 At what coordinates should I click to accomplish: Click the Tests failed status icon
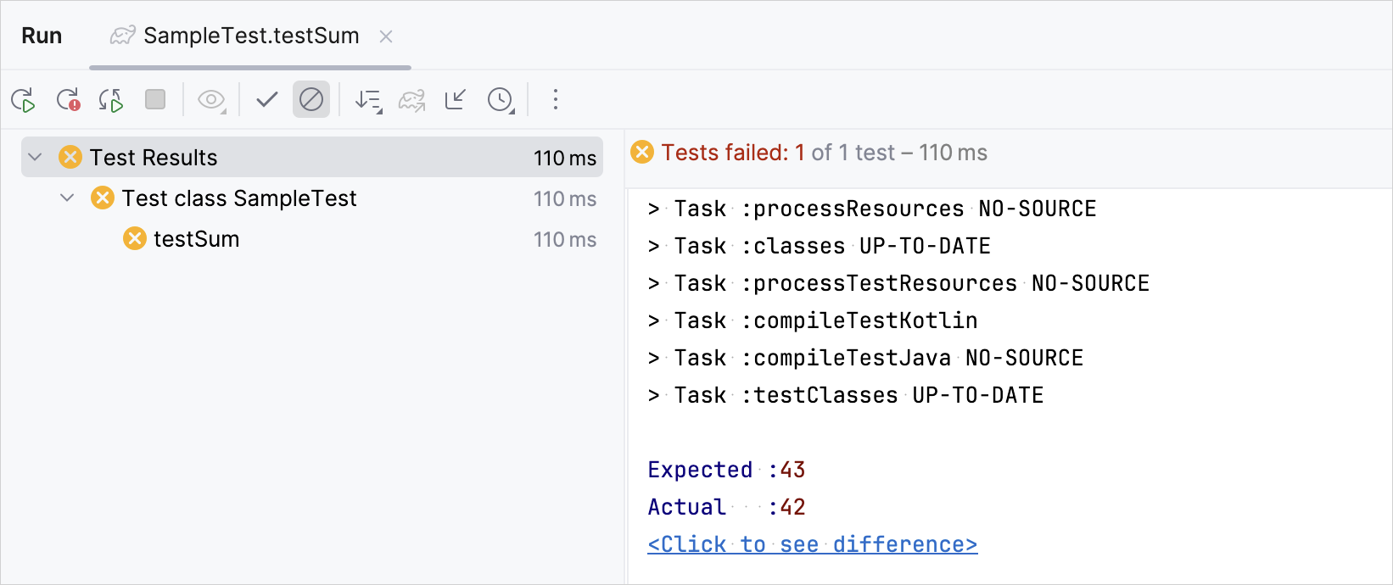pos(642,152)
